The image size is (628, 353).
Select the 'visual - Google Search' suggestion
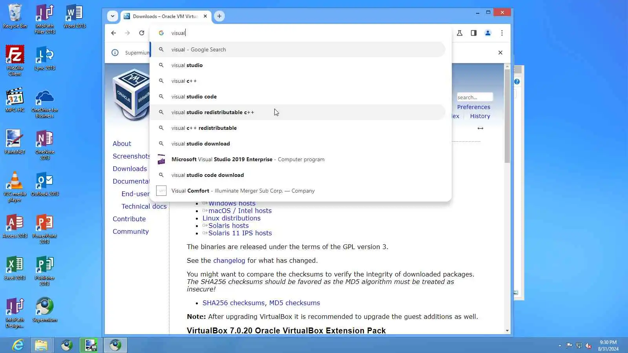coord(298,49)
